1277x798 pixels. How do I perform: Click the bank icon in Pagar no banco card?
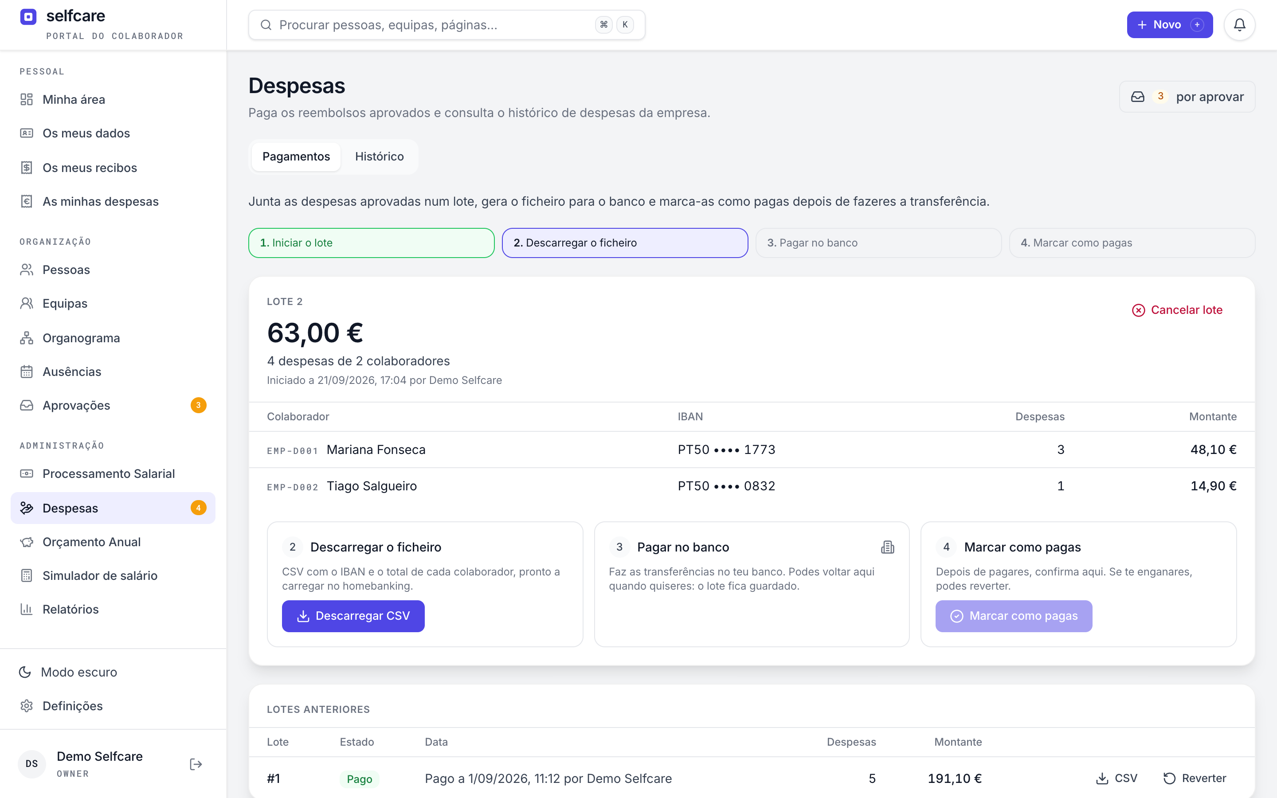point(887,548)
